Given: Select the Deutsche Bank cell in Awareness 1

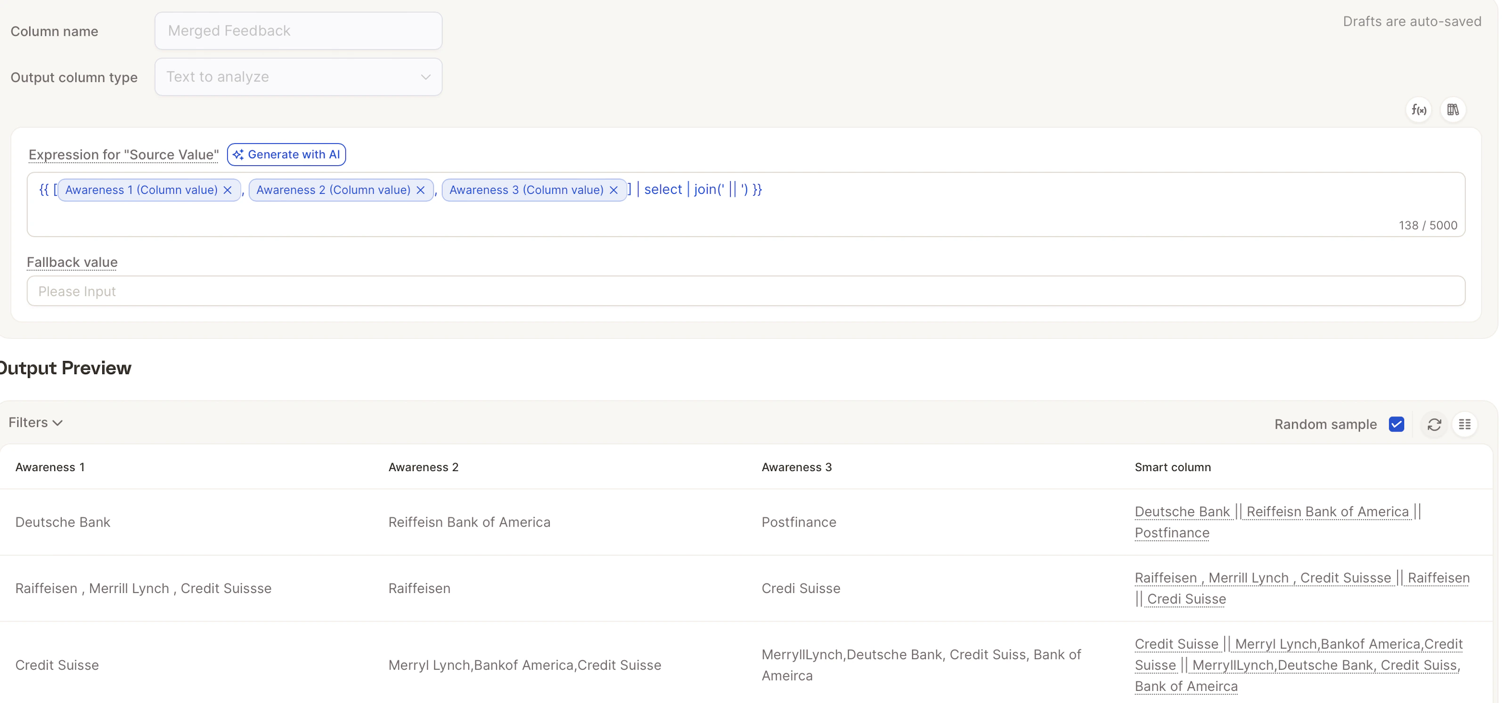Looking at the screenshot, I should click(x=63, y=522).
